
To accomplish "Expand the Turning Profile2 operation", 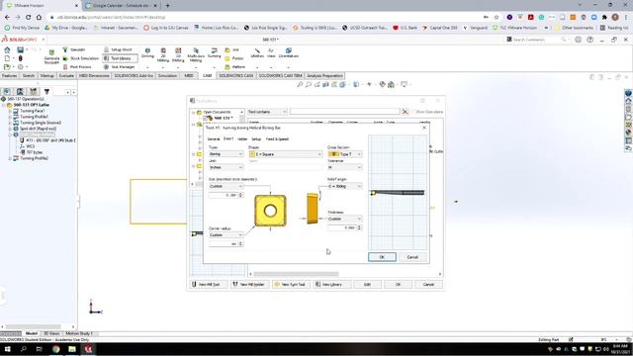I will click(x=10, y=158).
